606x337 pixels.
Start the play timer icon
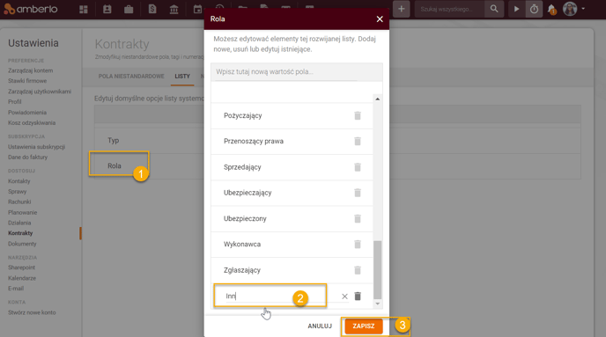point(516,9)
